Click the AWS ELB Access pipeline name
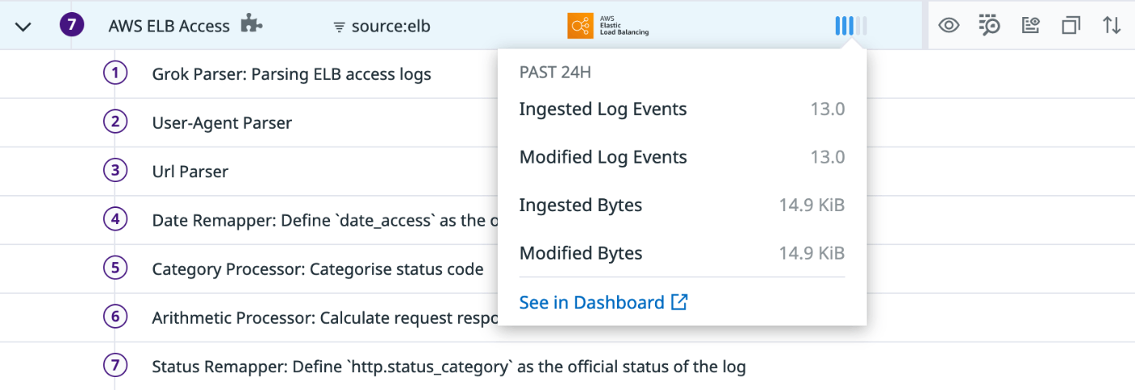1135x390 pixels. [169, 26]
